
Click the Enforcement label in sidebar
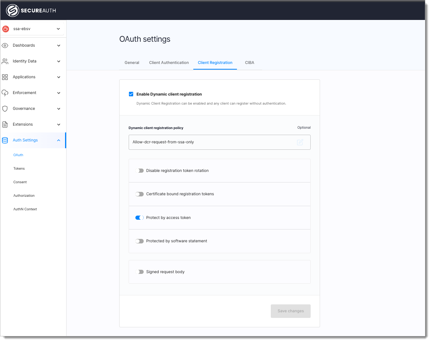click(24, 93)
